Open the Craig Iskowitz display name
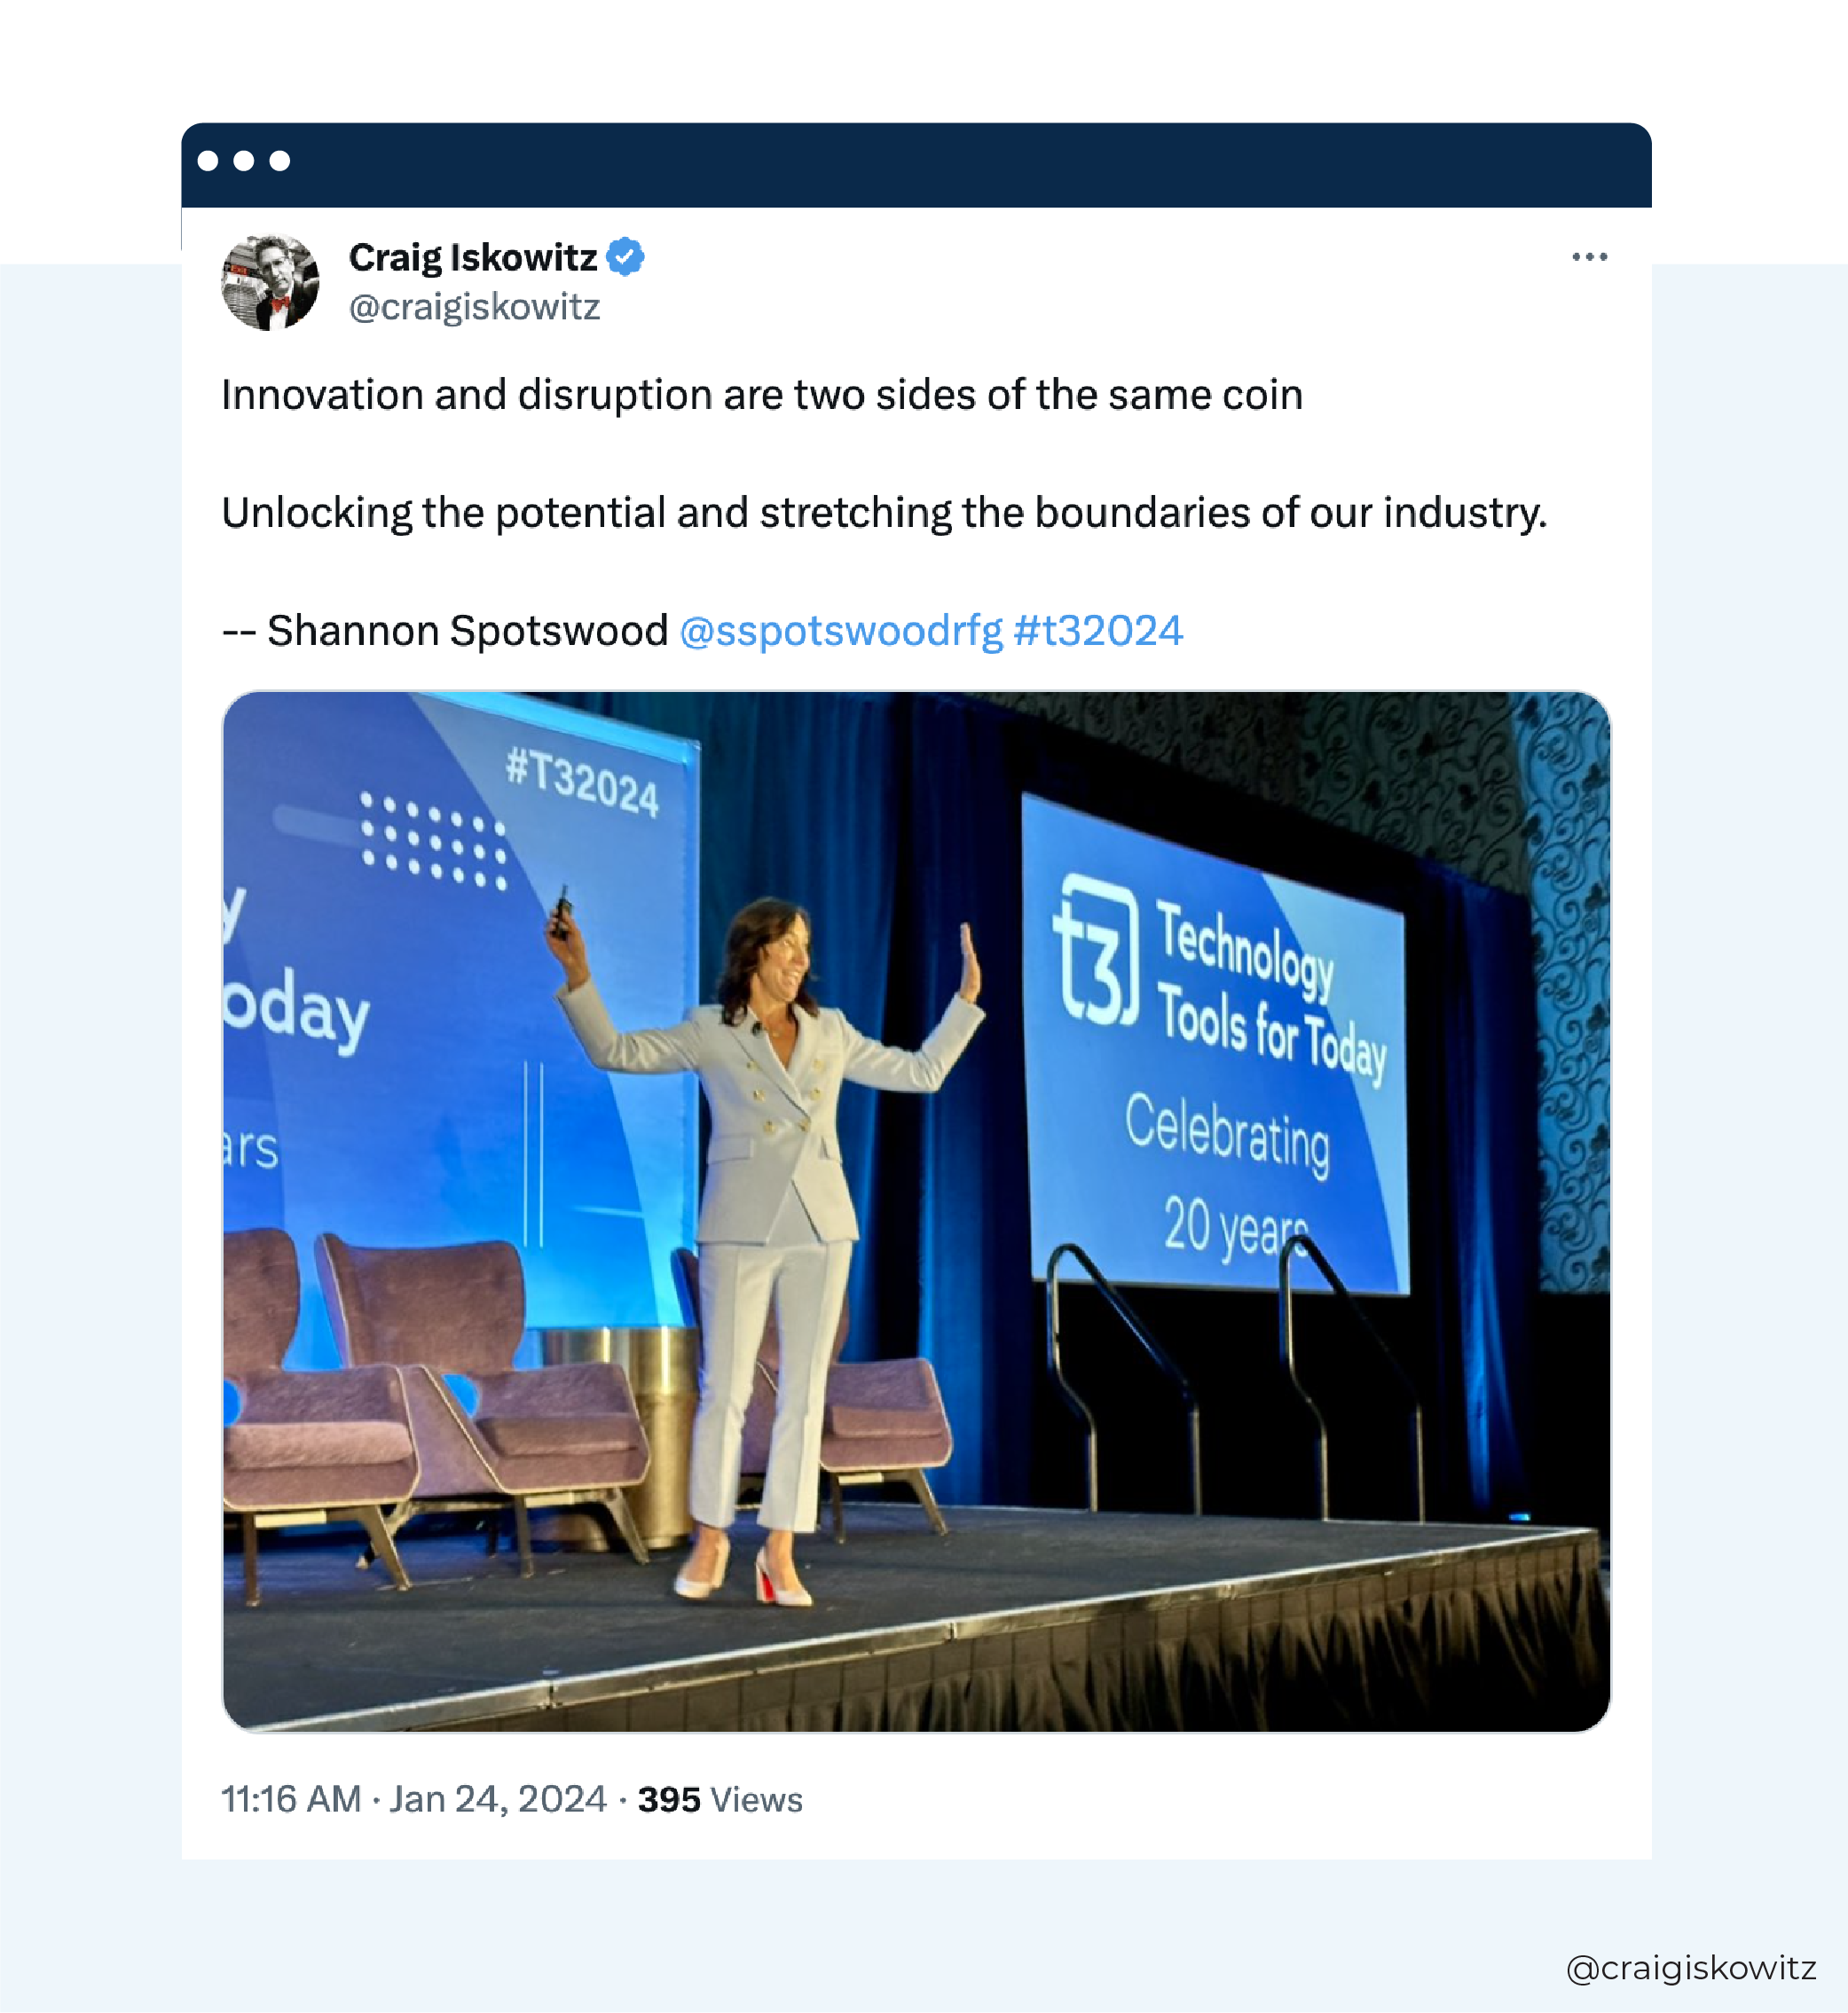The image size is (1848, 2013). click(x=473, y=258)
